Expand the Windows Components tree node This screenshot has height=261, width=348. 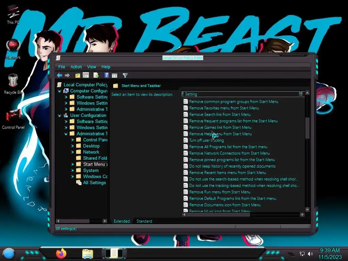72,177
